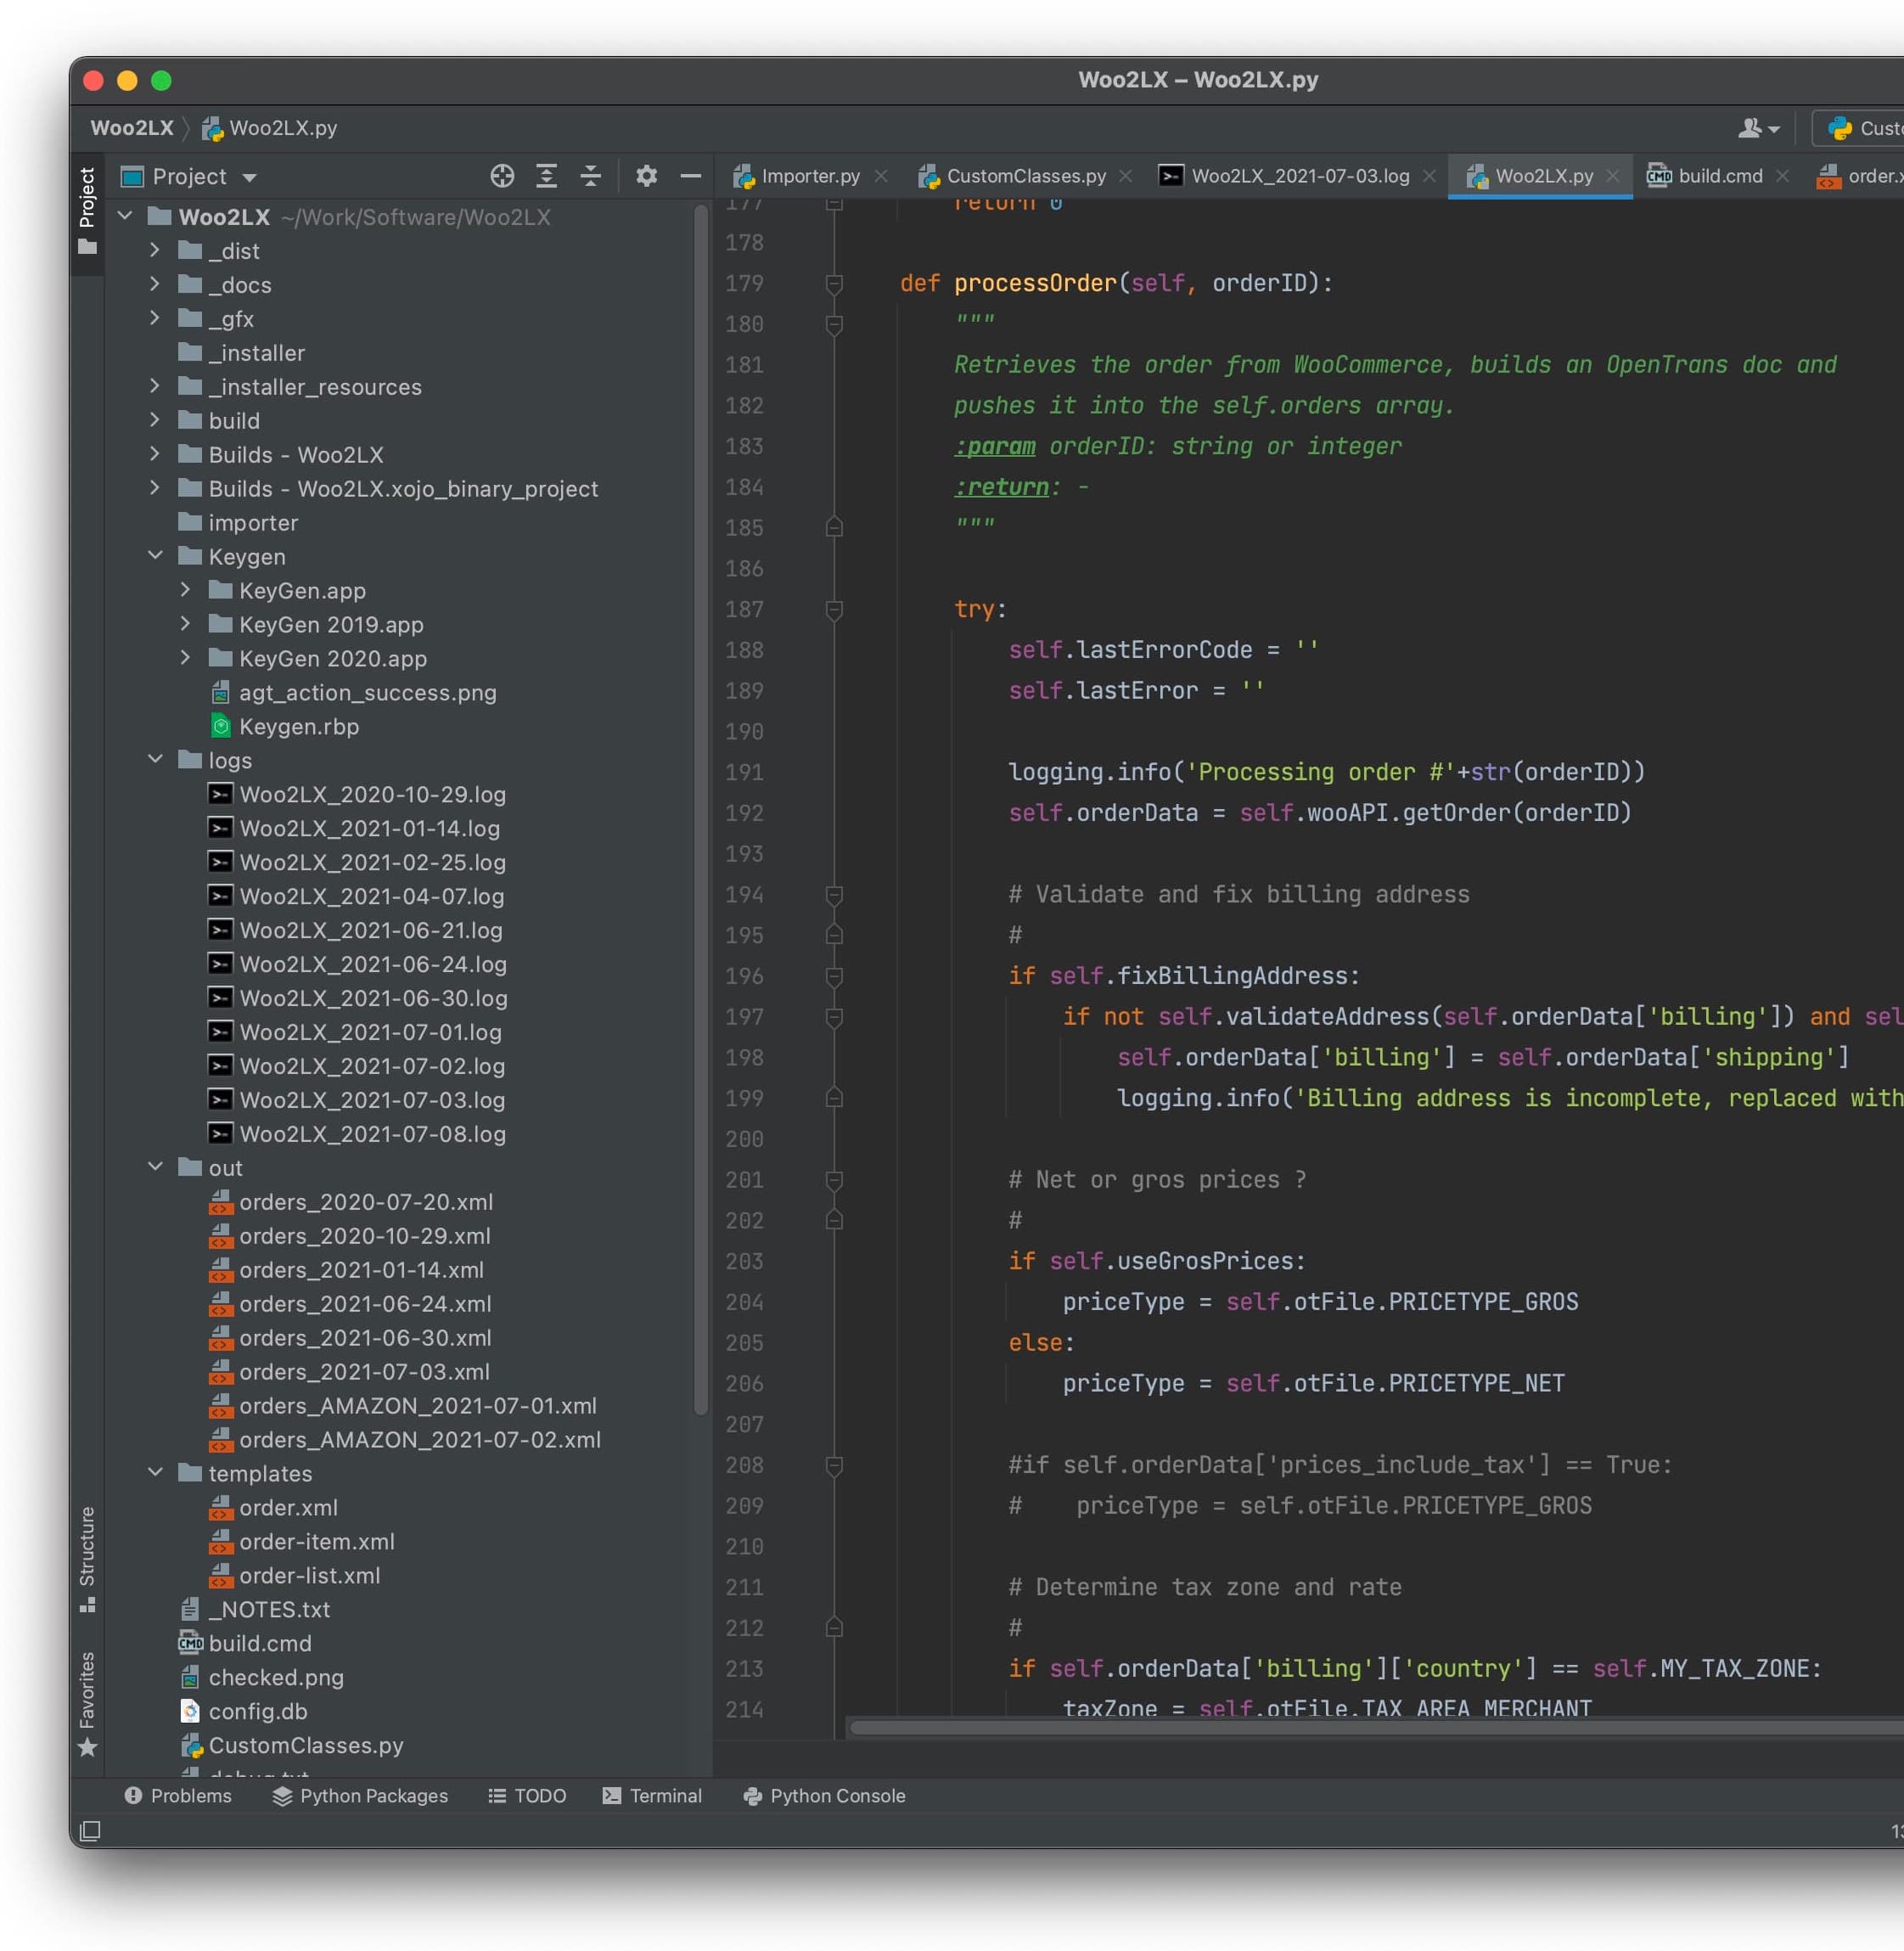1904x1951 pixels.
Task: Open Project panel gear settings
Action: click(x=646, y=176)
